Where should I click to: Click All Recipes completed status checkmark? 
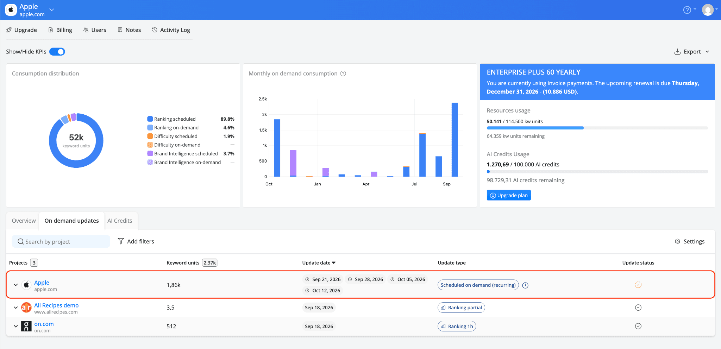[x=638, y=307]
